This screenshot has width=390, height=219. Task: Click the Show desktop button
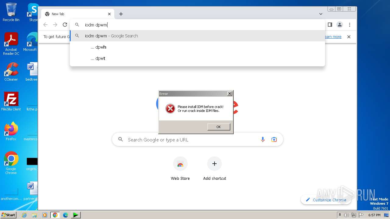(387, 215)
